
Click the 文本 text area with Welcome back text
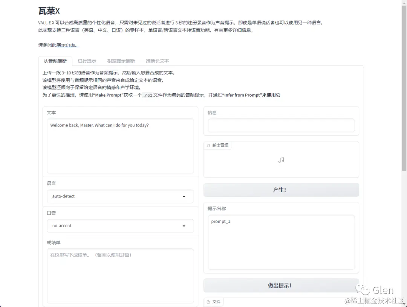pyautogui.click(x=120, y=146)
